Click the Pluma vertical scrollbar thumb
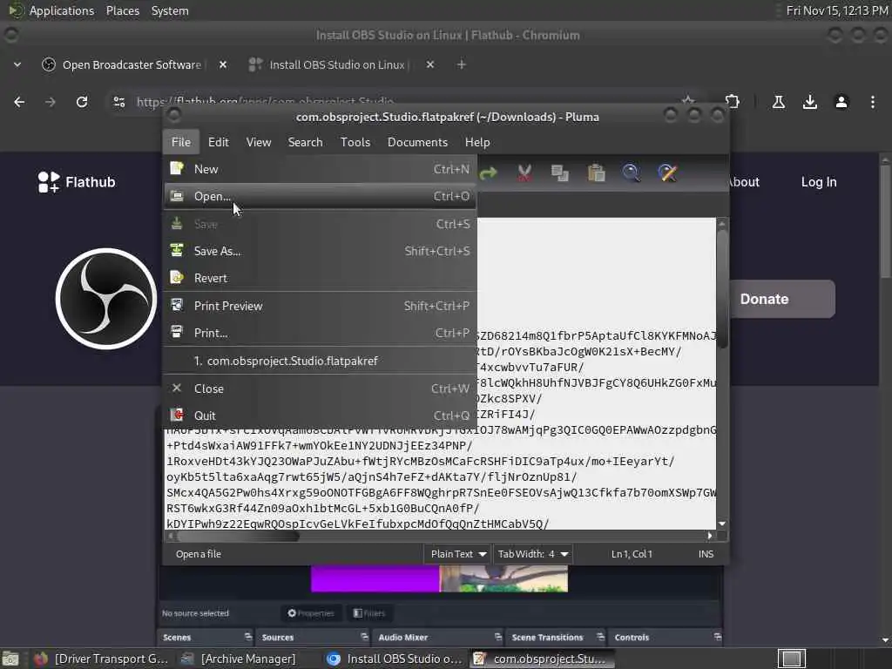 [722, 289]
